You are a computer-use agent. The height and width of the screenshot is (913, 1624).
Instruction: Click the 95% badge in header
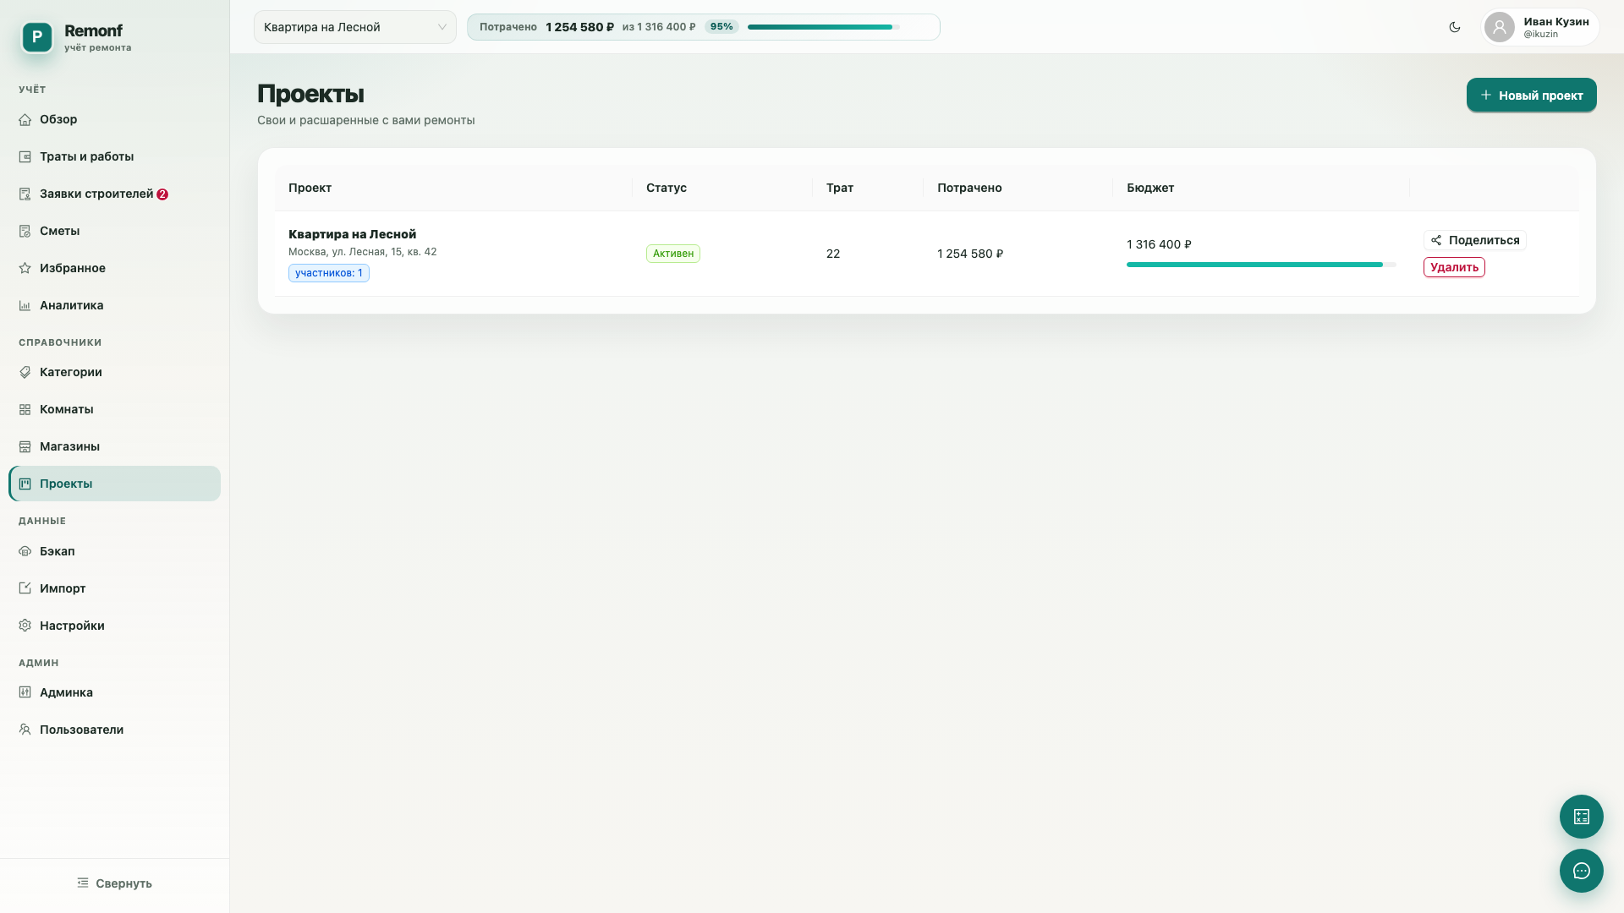pyautogui.click(x=721, y=27)
